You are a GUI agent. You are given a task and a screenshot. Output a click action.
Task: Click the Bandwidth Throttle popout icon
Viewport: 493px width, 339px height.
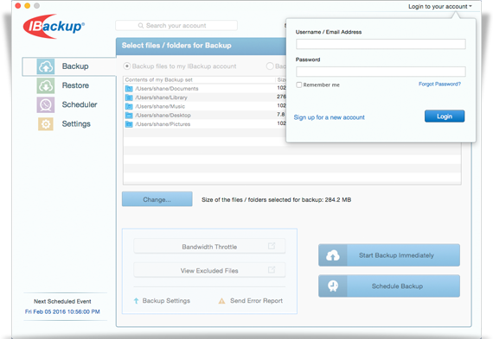coord(272,246)
